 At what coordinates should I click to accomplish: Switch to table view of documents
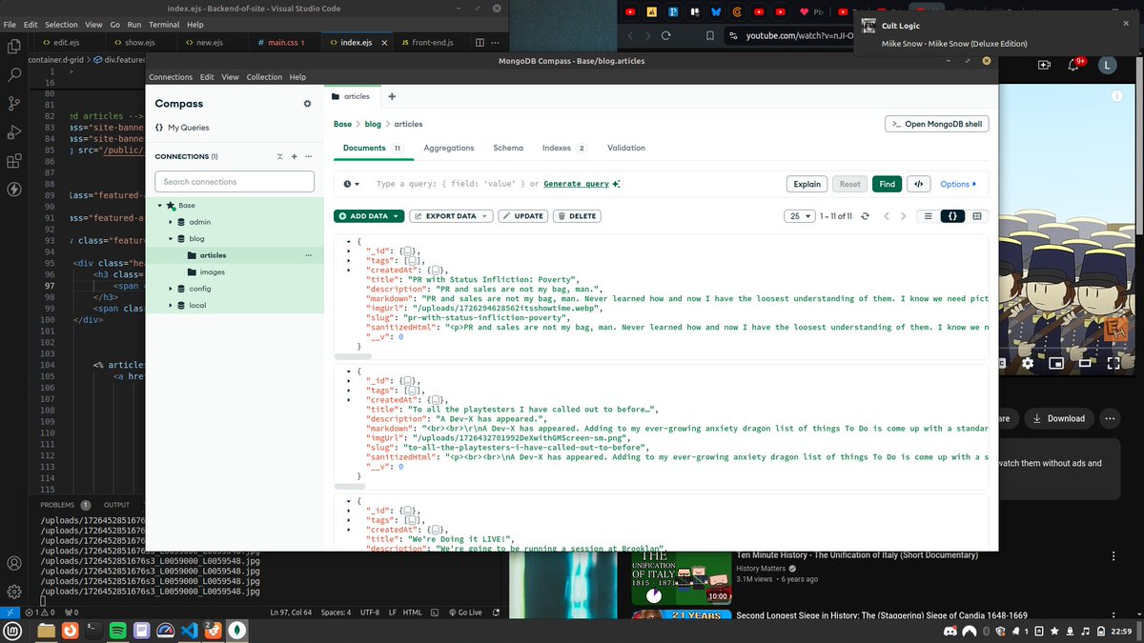[x=977, y=216]
